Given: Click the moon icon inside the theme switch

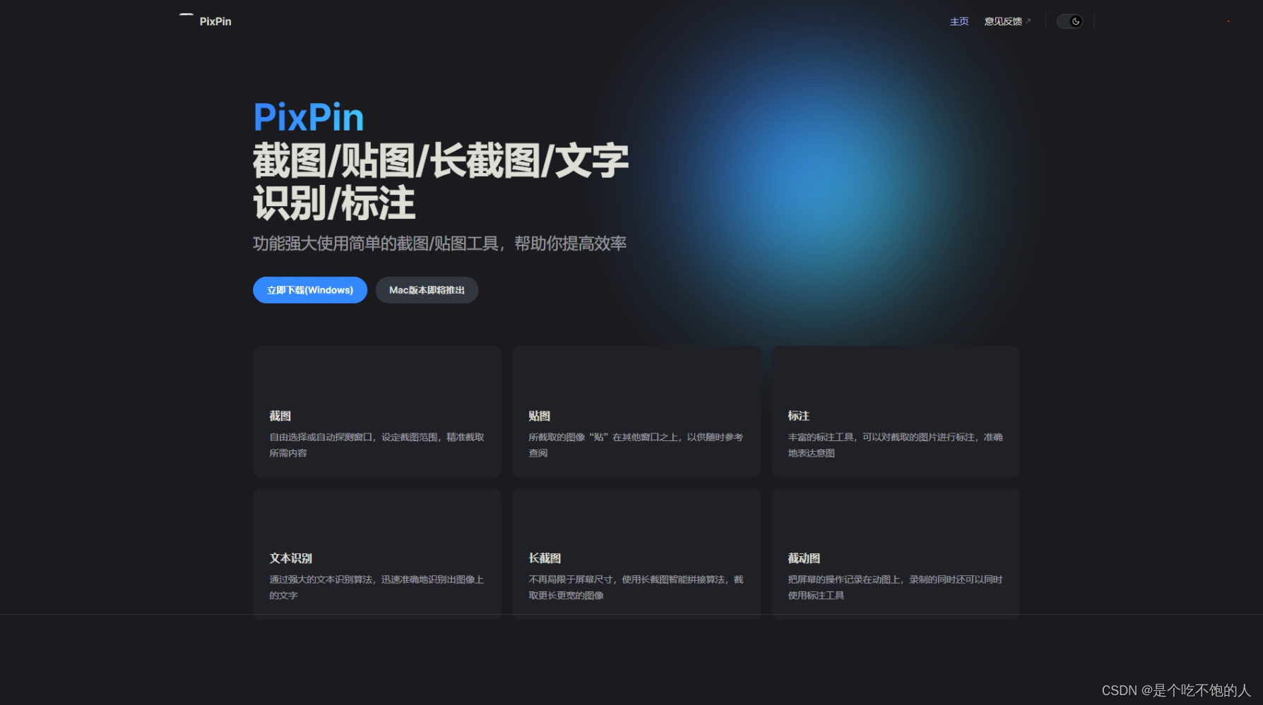Looking at the screenshot, I should click(x=1074, y=21).
